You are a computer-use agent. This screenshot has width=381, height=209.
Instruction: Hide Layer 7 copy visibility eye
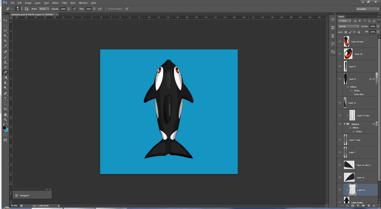[x=340, y=140]
